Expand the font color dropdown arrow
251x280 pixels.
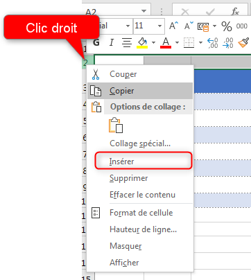(x=177, y=42)
